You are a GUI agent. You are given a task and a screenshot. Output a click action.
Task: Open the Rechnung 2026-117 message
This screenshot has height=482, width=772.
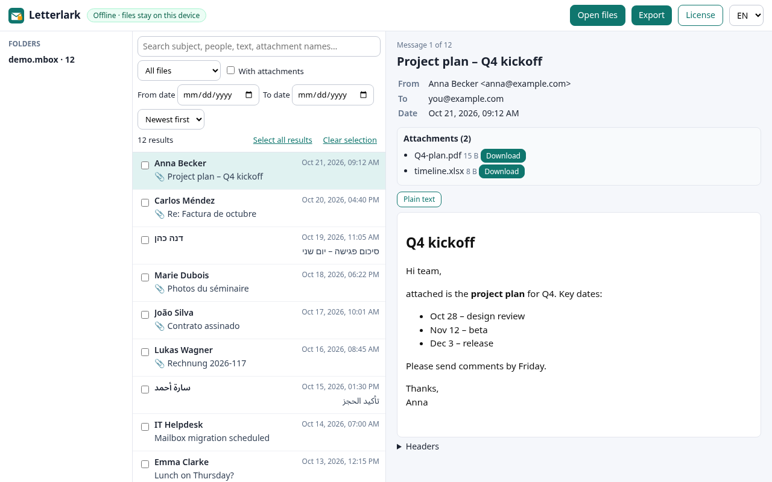pyautogui.click(x=259, y=357)
